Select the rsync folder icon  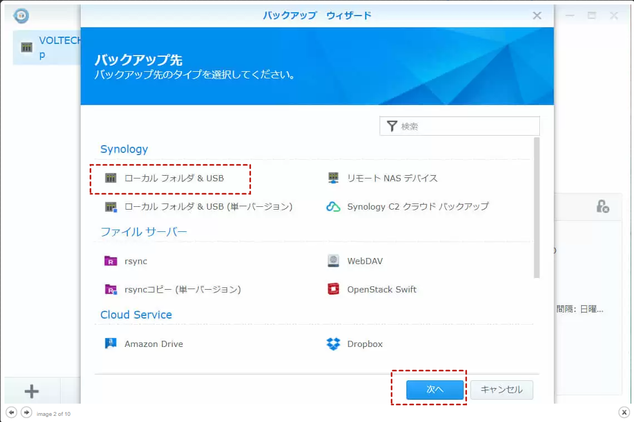point(110,261)
